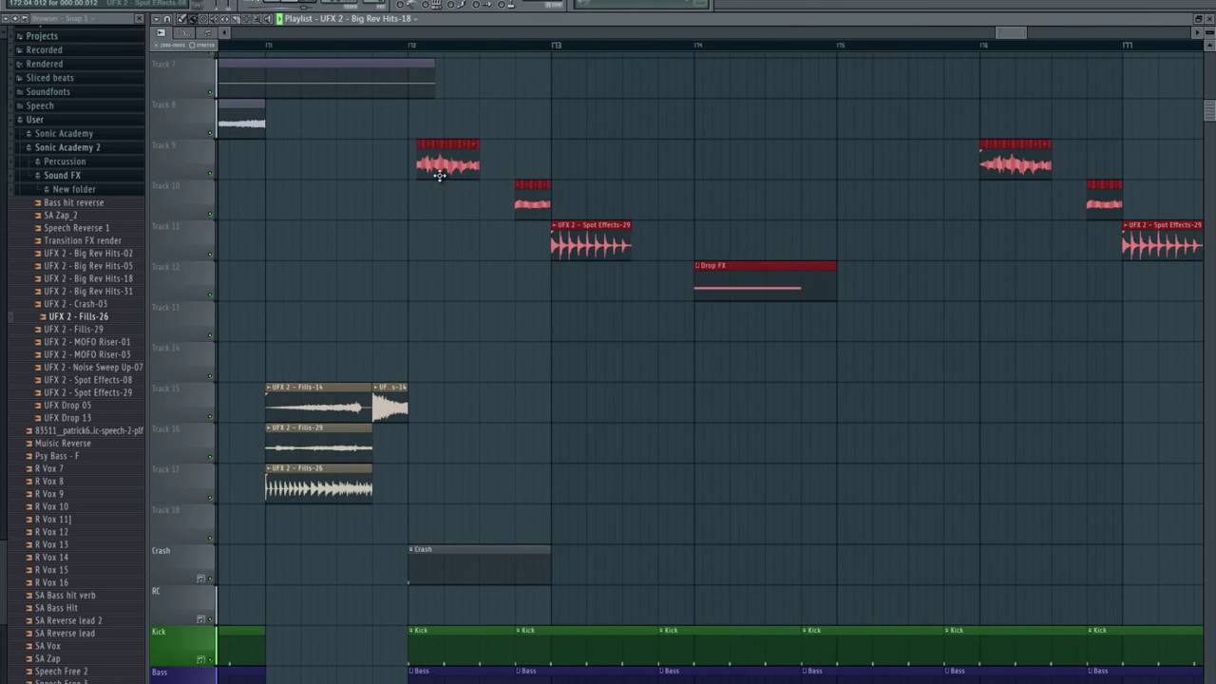The image size is (1216, 684).
Task: Select the SA Reverse lead 2 sample
Action: tap(68, 620)
